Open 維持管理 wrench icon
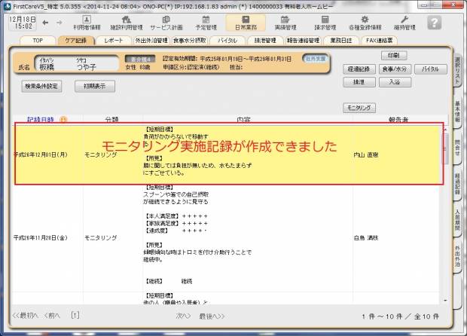This screenshot has height=336, width=467. 404,23
